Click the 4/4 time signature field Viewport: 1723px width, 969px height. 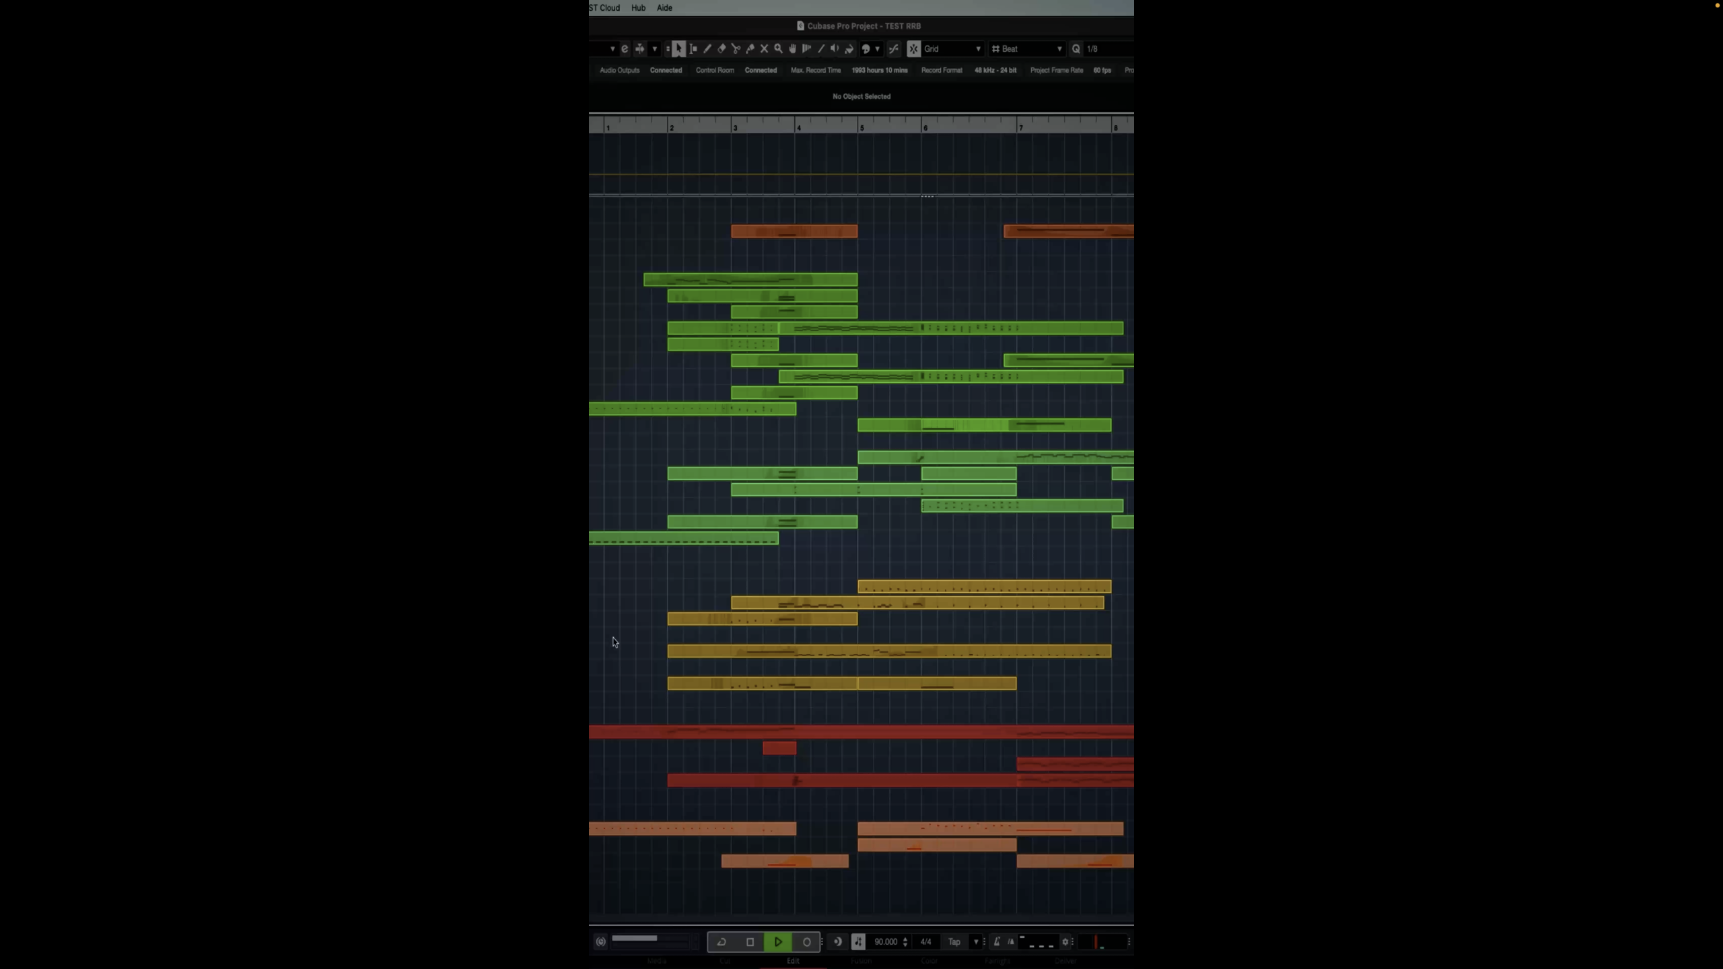(925, 941)
